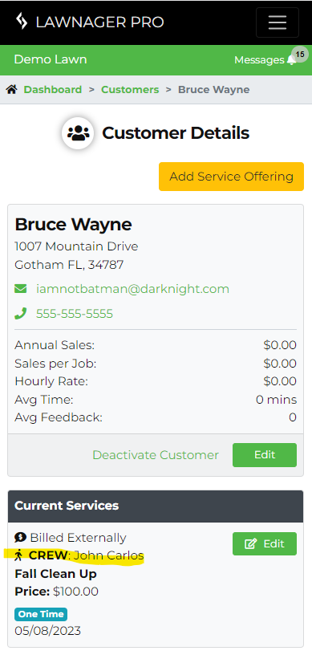Image resolution: width=312 pixels, height=667 pixels.
Task: Add Service Offering button
Action: tap(231, 177)
